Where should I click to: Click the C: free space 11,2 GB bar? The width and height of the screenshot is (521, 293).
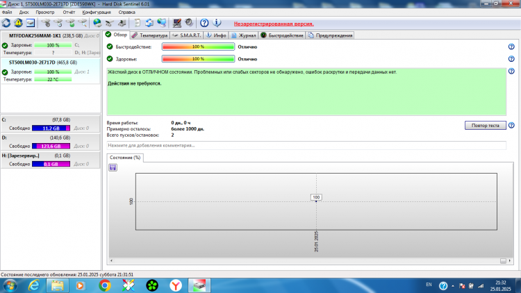click(x=51, y=128)
